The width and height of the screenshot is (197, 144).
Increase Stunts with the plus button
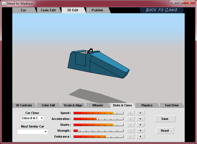click(x=140, y=125)
